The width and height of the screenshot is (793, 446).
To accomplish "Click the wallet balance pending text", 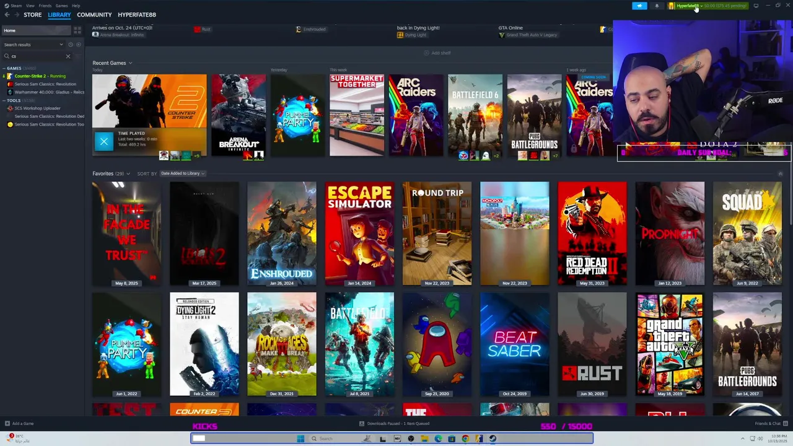I will 725,6.
